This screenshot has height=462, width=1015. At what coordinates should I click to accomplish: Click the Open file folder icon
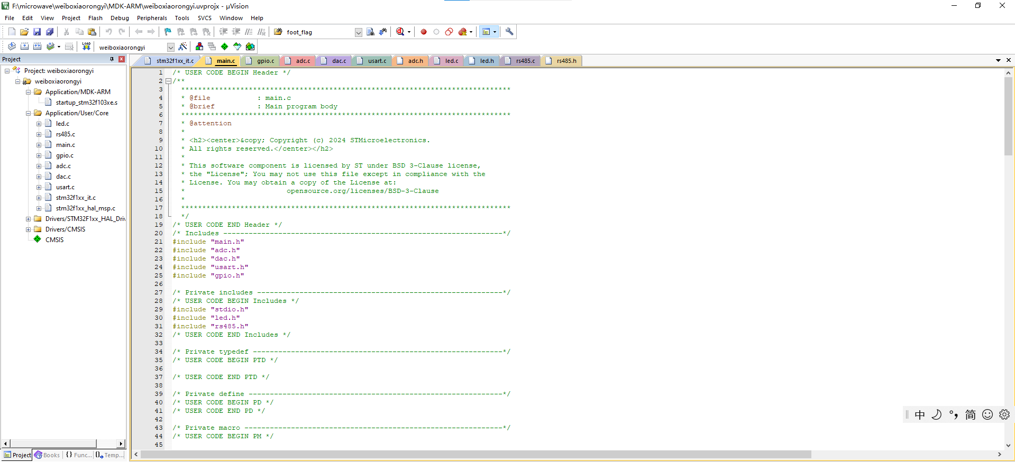(x=24, y=32)
